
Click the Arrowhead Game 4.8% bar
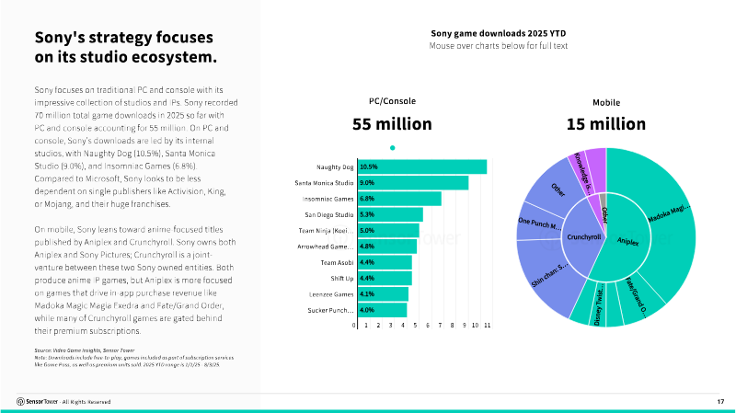click(x=387, y=247)
